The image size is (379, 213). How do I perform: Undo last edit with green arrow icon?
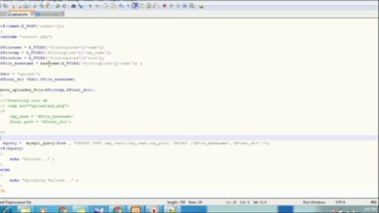coord(57,6)
